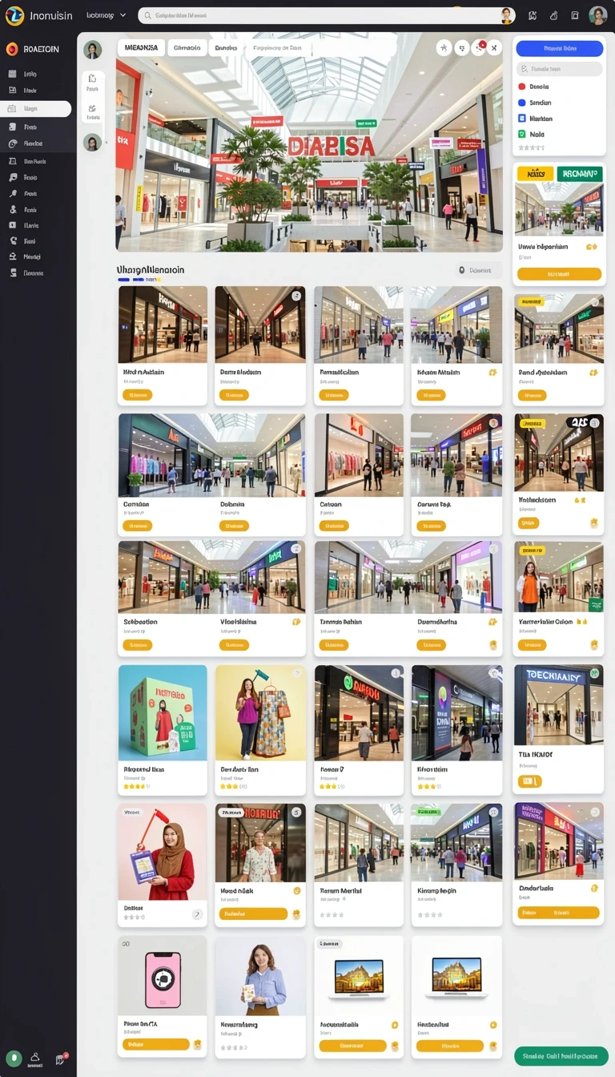Image resolution: width=615 pixels, height=1077 pixels.
Task: Open the first sidebar item below ROAETOIN
Action: (30, 74)
